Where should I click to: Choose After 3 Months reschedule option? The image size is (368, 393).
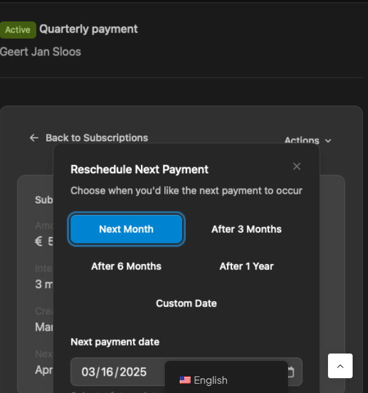(247, 229)
